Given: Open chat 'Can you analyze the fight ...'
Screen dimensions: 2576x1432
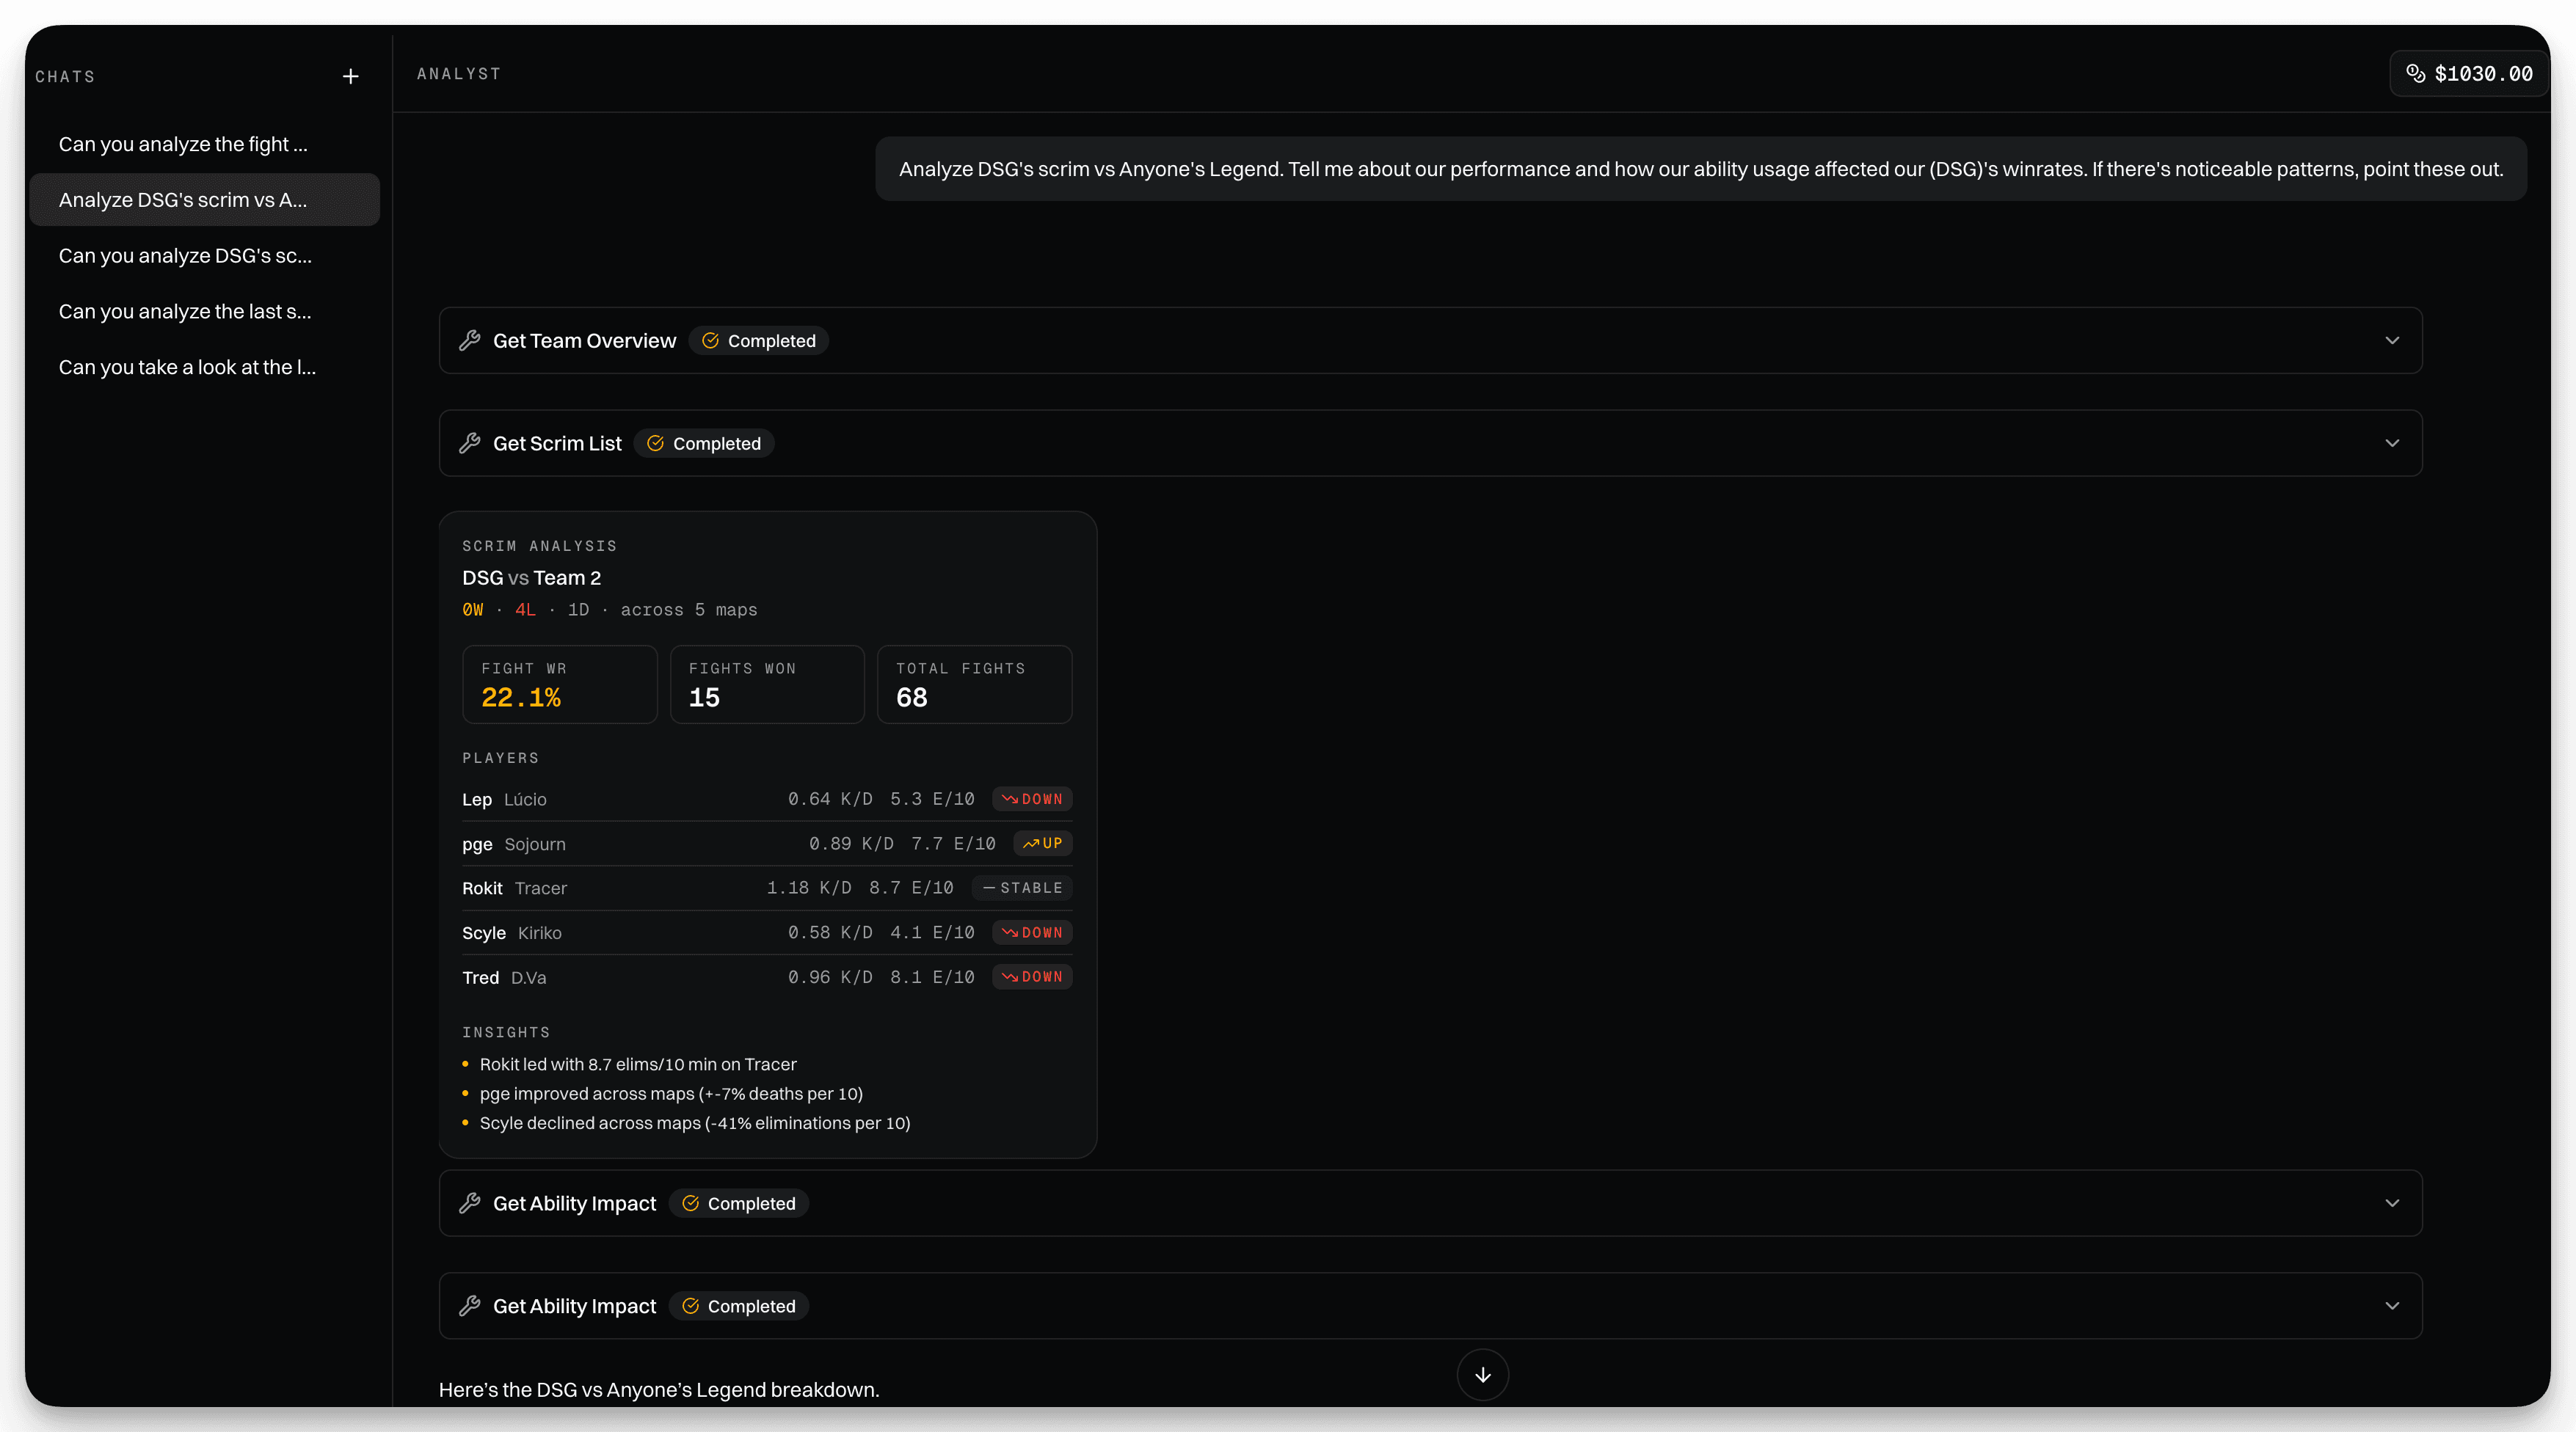Looking at the screenshot, I should [x=205, y=144].
